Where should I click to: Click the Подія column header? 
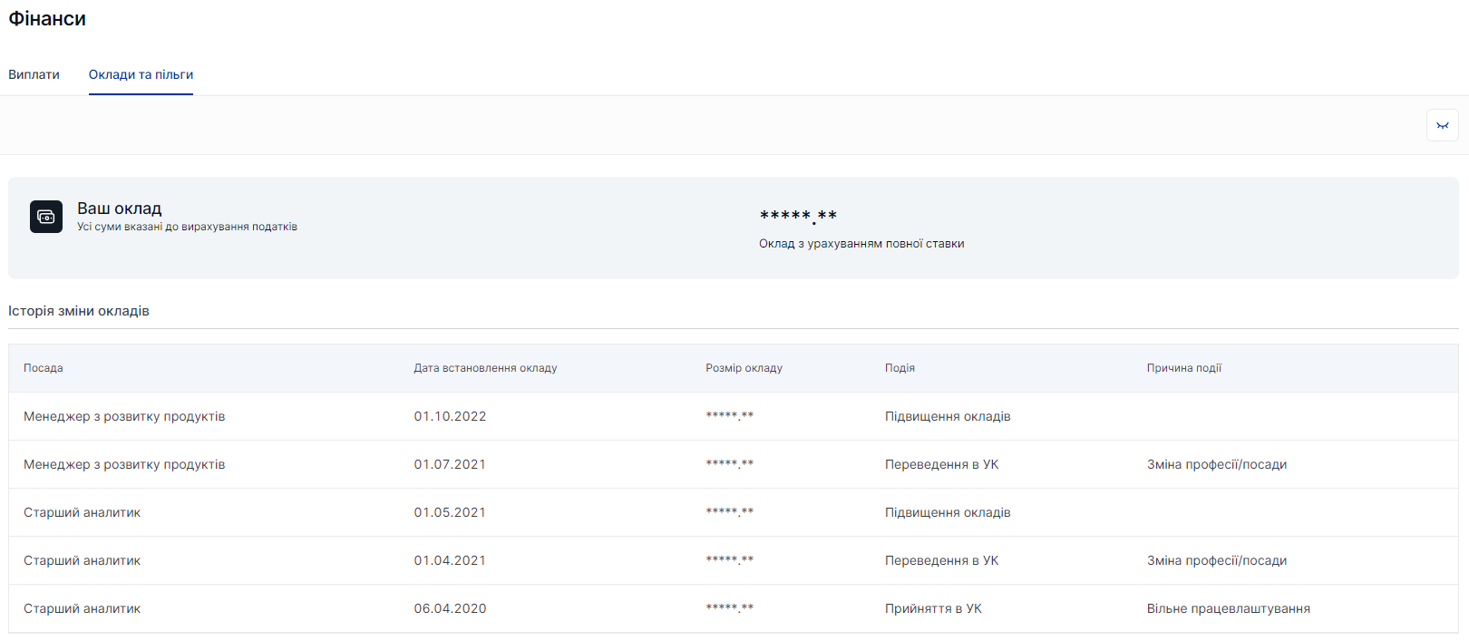click(x=900, y=368)
